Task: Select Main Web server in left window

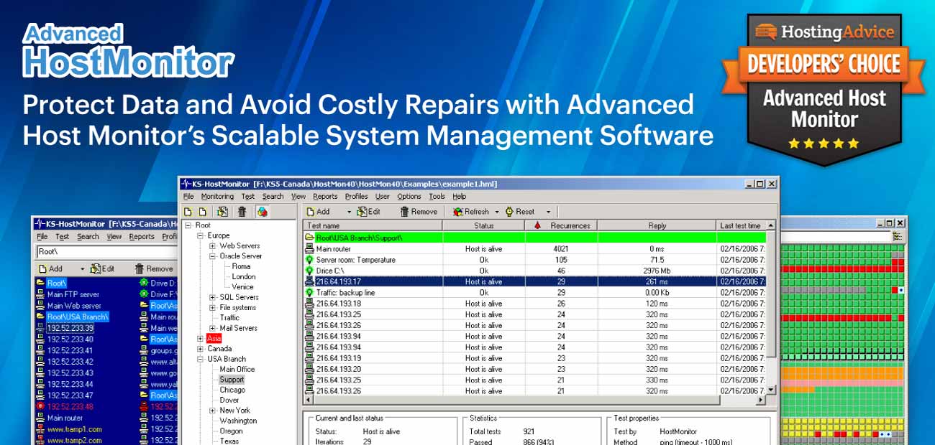Action: (74, 306)
